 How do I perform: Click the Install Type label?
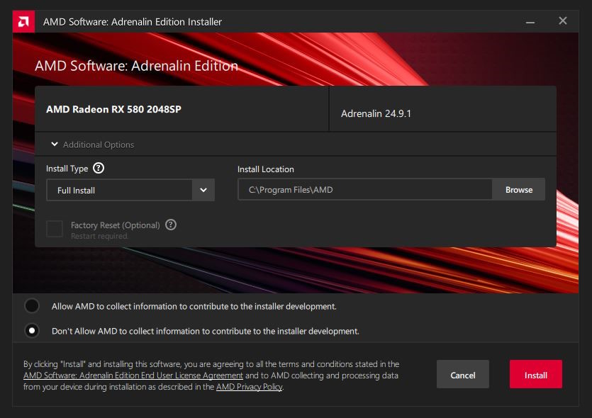[67, 169]
